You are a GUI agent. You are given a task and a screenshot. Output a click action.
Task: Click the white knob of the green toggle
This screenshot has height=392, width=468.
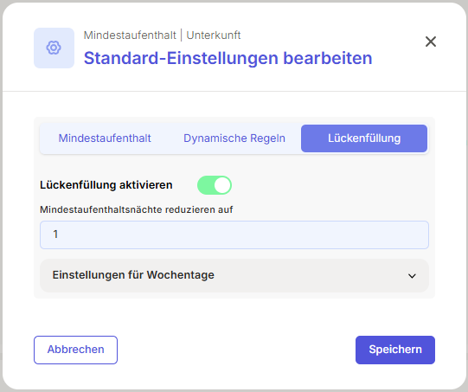click(x=222, y=185)
